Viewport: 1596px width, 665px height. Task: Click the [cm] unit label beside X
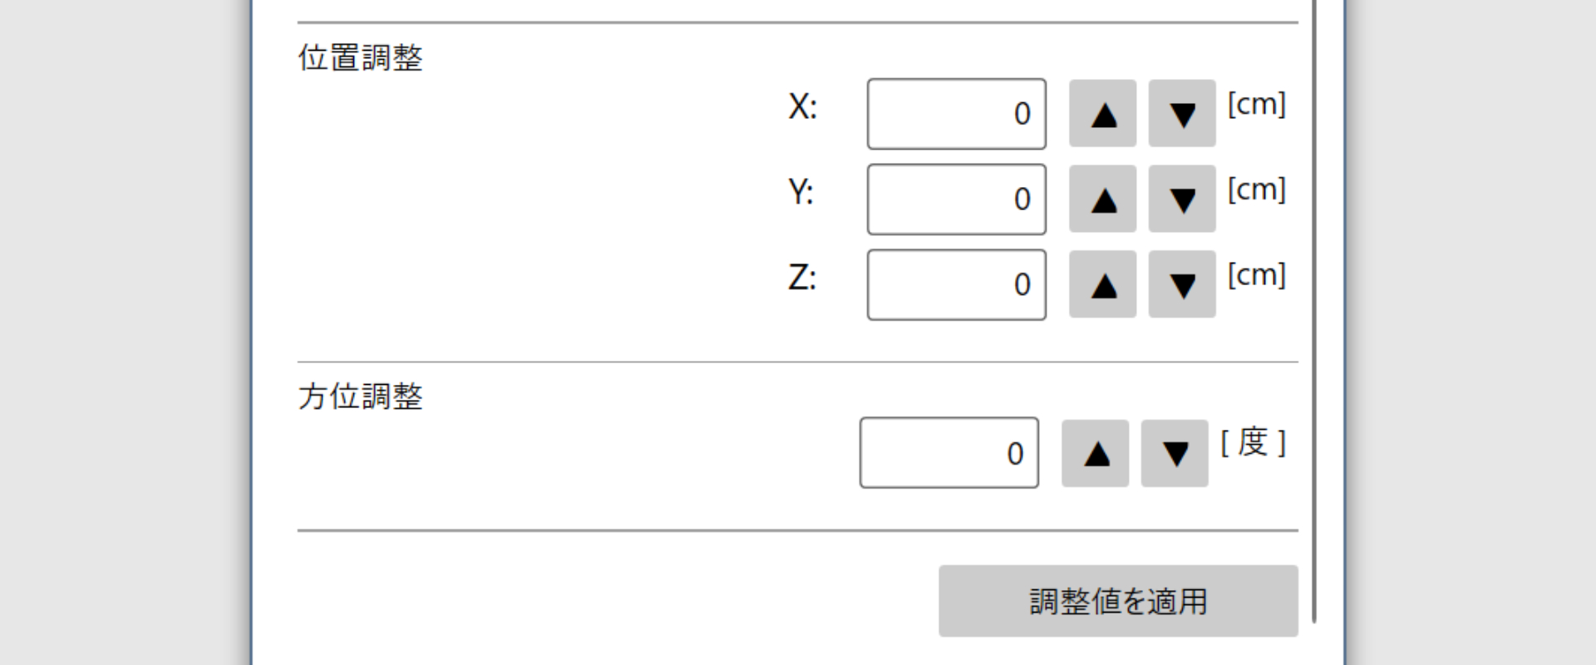point(1258,104)
